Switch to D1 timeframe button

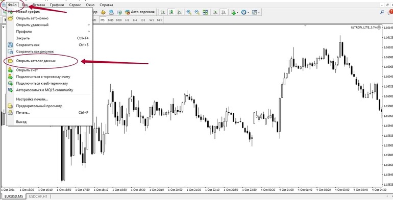pyautogui.click(x=143, y=20)
